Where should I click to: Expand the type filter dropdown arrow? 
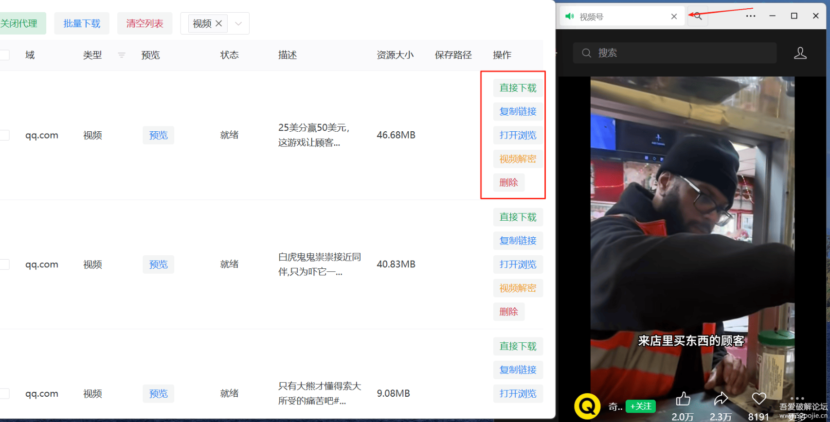pos(238,23)
